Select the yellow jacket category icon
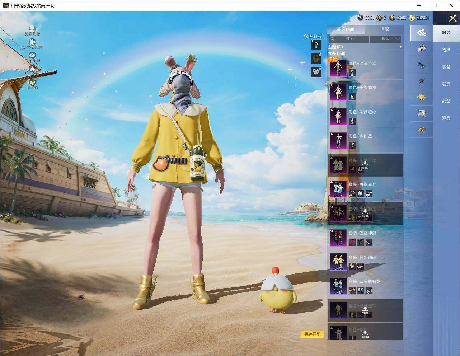Viewport: 460px width, 356px height. (422, 97)
